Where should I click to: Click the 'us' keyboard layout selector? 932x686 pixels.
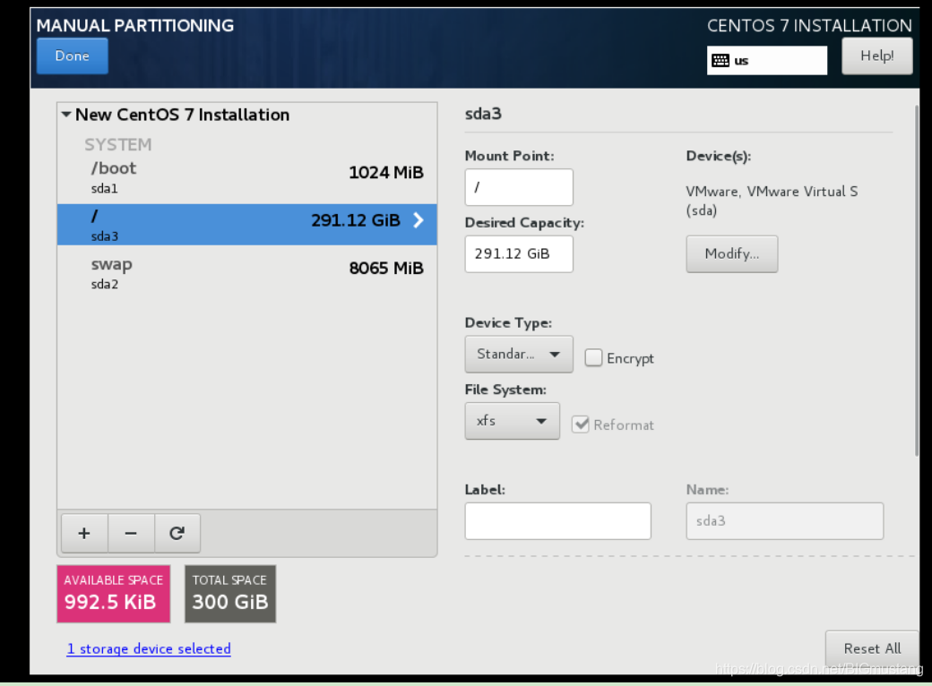point(767,61)
